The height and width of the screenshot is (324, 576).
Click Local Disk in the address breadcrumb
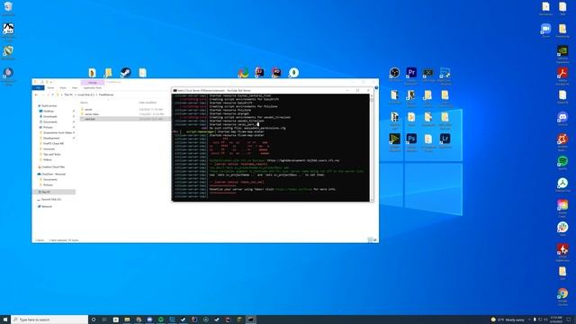tap(86, 94)
